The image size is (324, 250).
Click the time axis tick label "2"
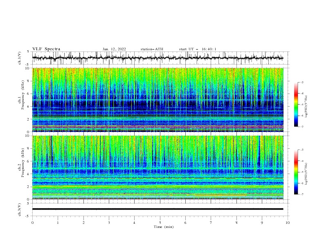83,223
